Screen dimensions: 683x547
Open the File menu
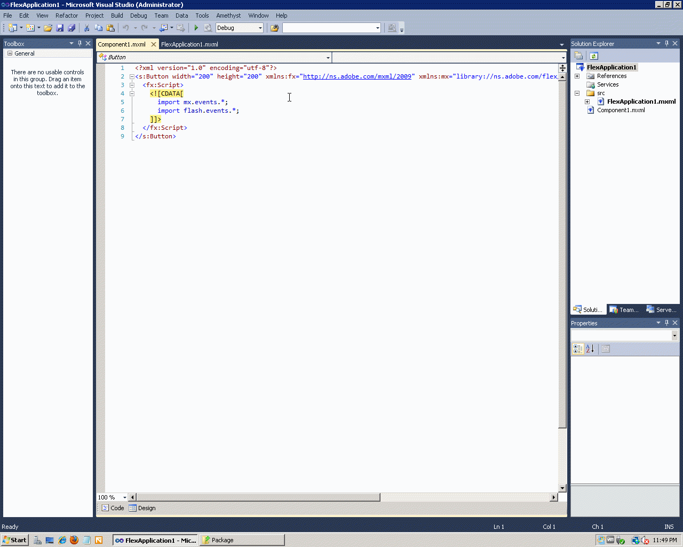7,15
